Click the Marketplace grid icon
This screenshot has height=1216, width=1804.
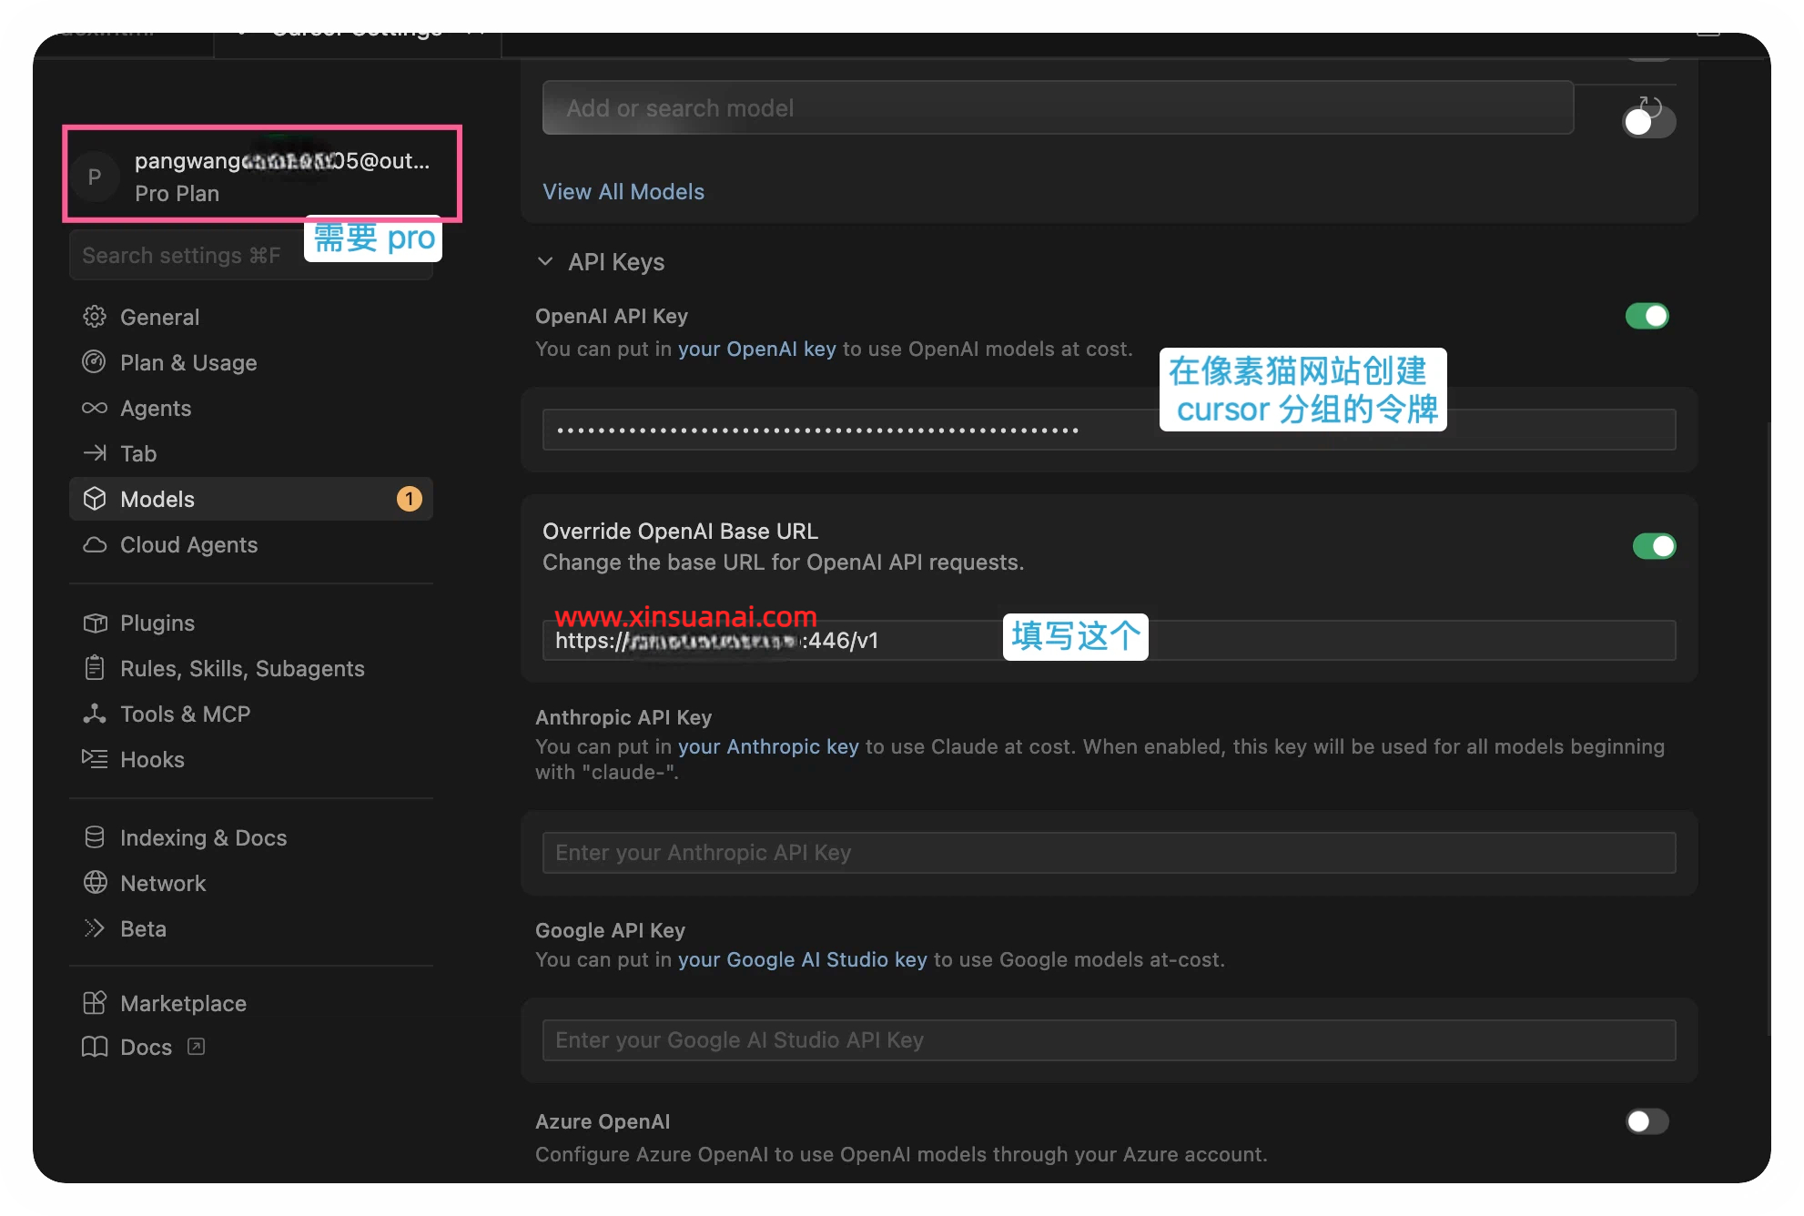point(95,1003)
